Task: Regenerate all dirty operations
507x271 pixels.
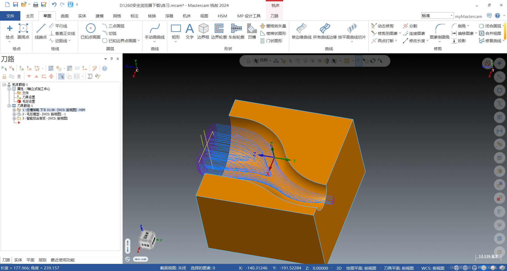Action: point(29,68)
